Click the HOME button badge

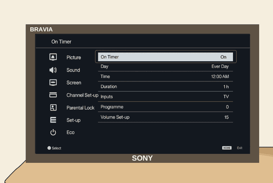pos(227,148)
